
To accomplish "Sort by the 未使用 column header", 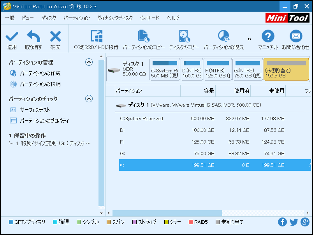I will tap(268, 91).
